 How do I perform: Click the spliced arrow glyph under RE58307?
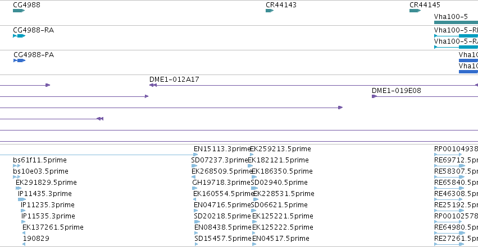pos(449,177)
